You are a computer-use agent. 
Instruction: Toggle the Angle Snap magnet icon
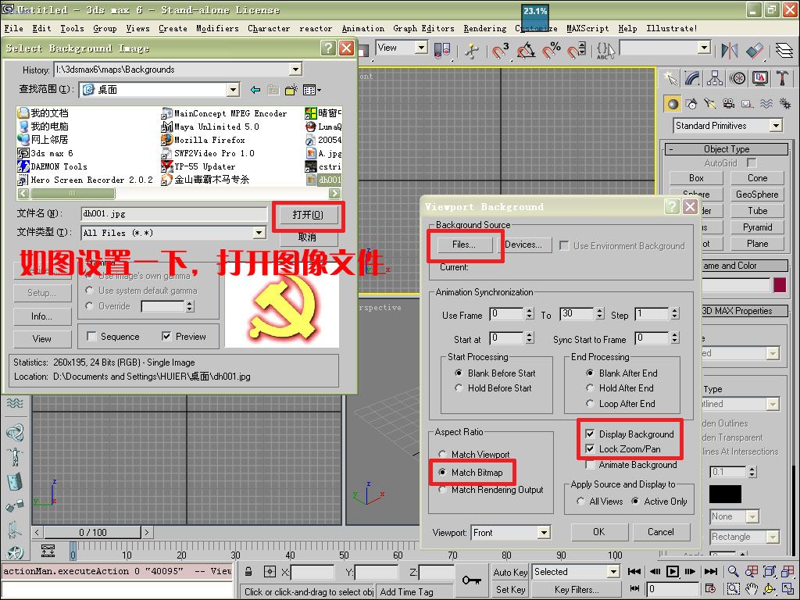point(527,51)
